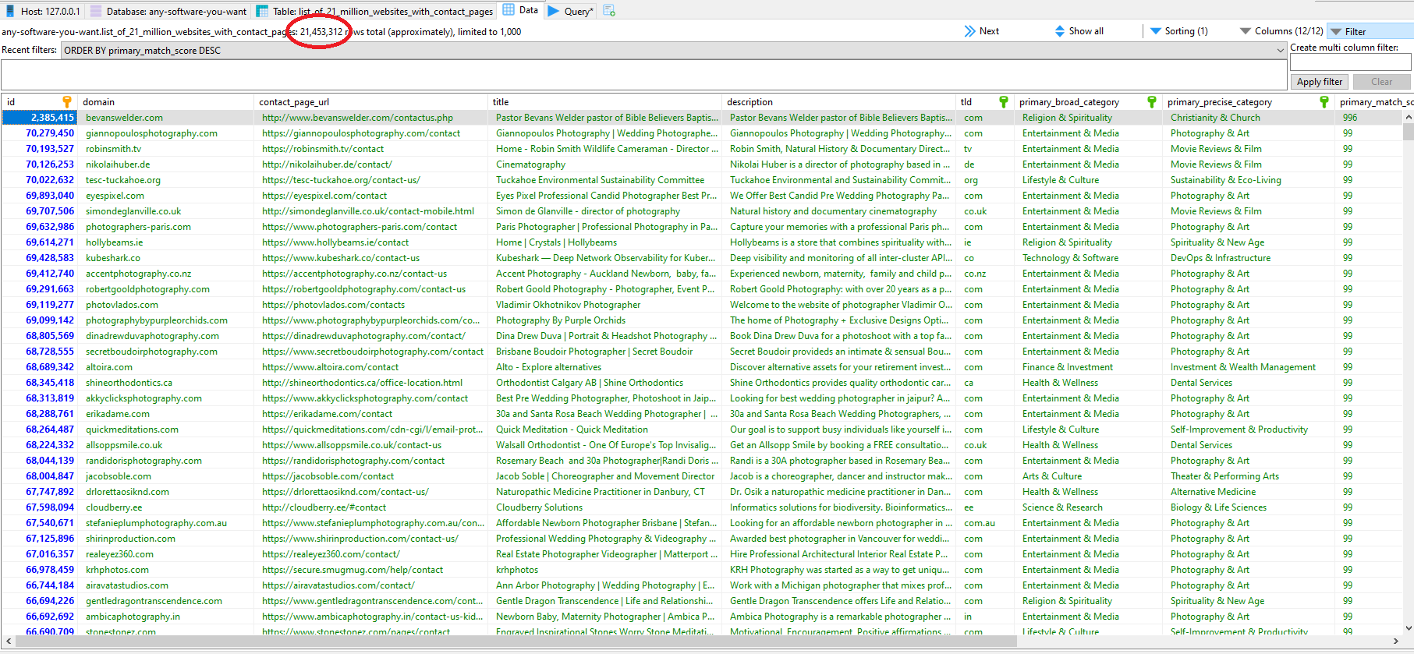Select the domain cell bevanswelder.com
1414x654 pixels.
tap(165, 118)
